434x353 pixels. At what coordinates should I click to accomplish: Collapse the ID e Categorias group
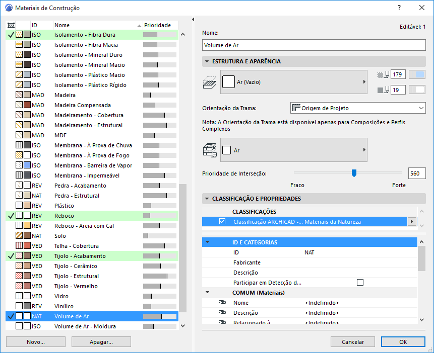(207, 242)
